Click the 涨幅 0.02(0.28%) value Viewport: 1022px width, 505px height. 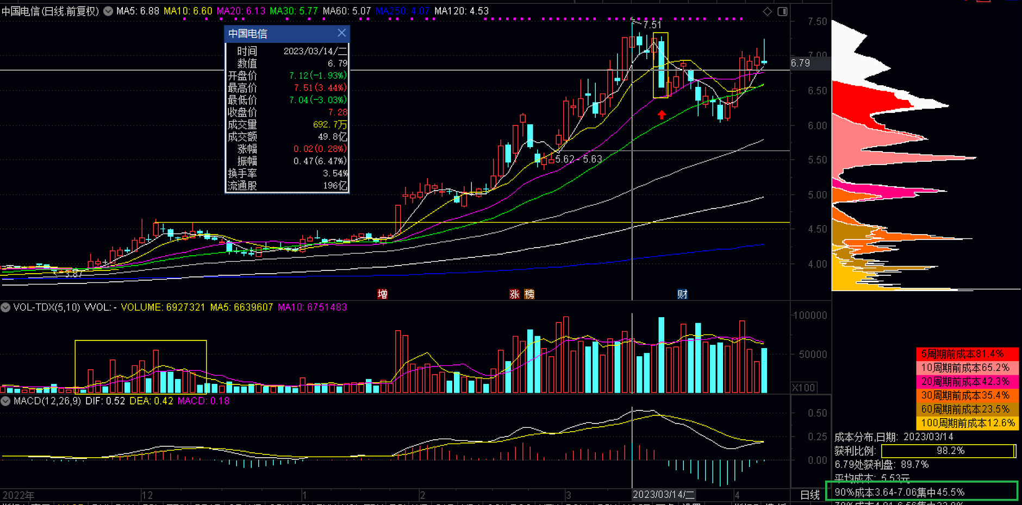(320, 149)
